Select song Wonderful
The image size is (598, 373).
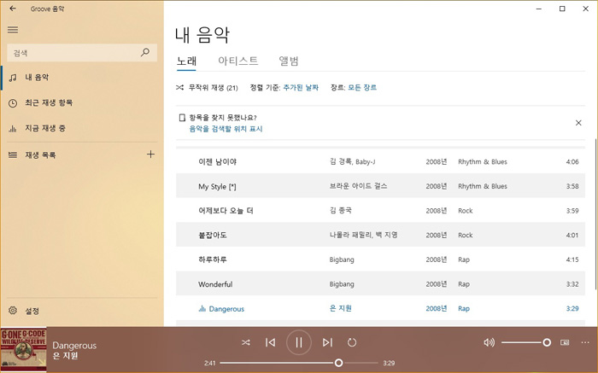[380, 284]
